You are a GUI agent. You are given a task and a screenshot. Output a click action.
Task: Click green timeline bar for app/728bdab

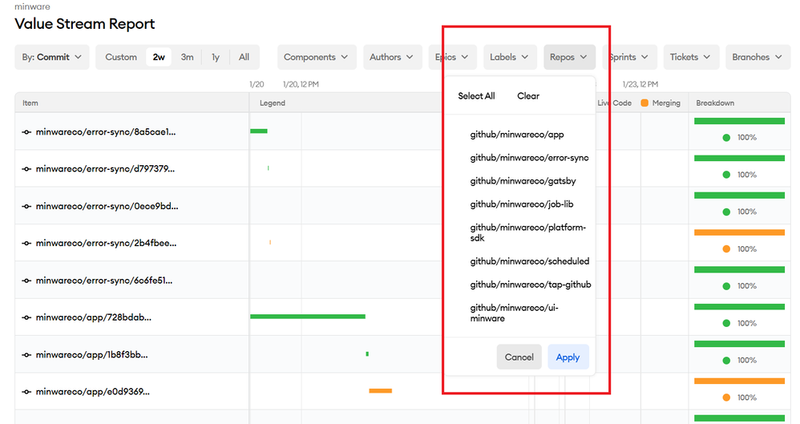point(308,317)
